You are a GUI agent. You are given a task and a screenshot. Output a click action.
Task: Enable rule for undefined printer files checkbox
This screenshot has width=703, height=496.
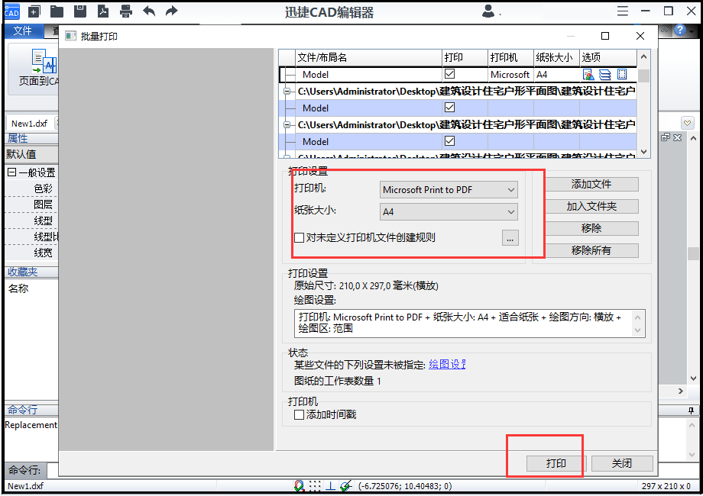tap(299, 238)
